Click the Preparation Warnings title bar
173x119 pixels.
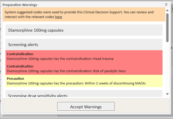point(78,5)
